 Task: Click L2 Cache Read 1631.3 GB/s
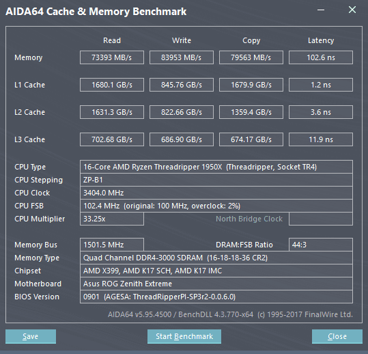112,112
